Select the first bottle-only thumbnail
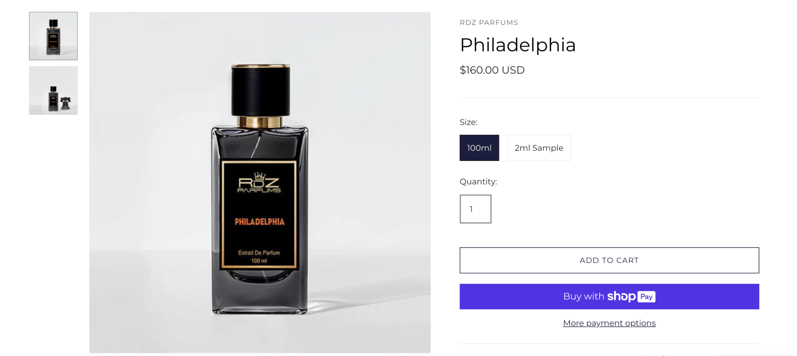 (53, 36)
